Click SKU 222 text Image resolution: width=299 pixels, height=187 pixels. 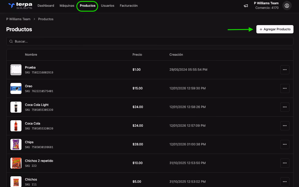tap(31, 166)
